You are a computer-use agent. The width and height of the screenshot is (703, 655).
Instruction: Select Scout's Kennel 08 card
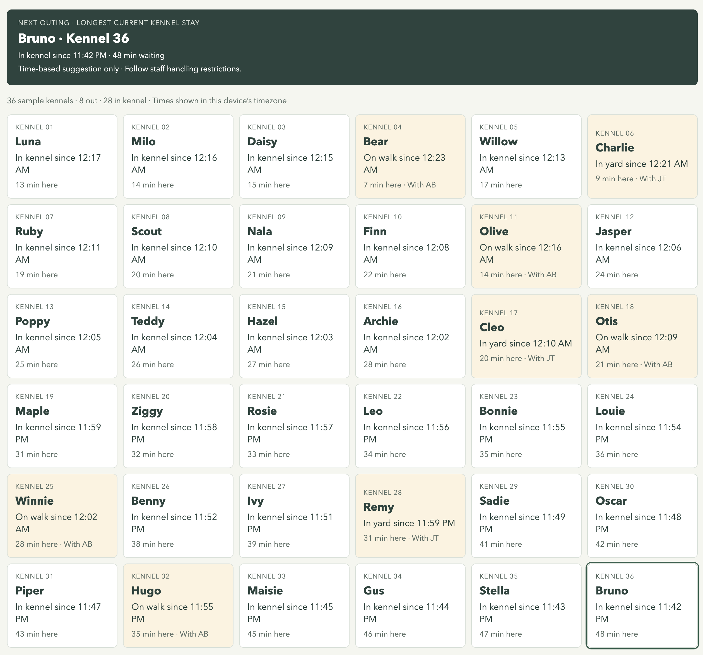click(178, 246)
